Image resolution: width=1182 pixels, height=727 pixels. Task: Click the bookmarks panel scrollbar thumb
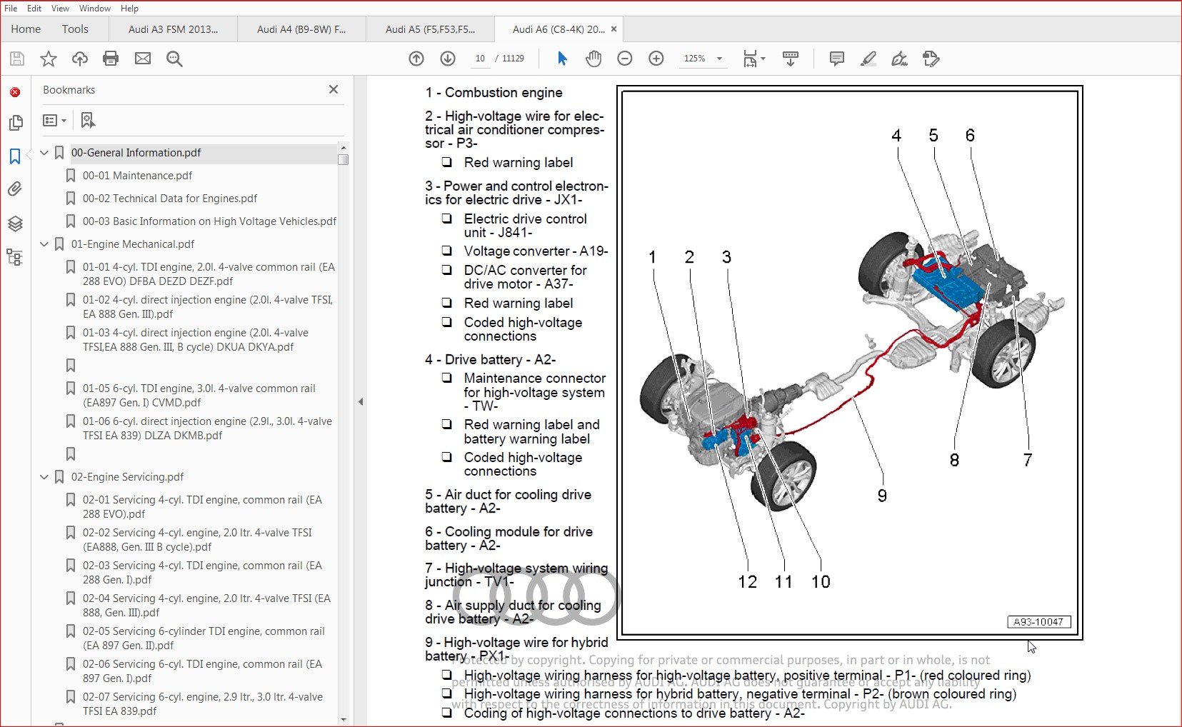(x=344, y=159)
